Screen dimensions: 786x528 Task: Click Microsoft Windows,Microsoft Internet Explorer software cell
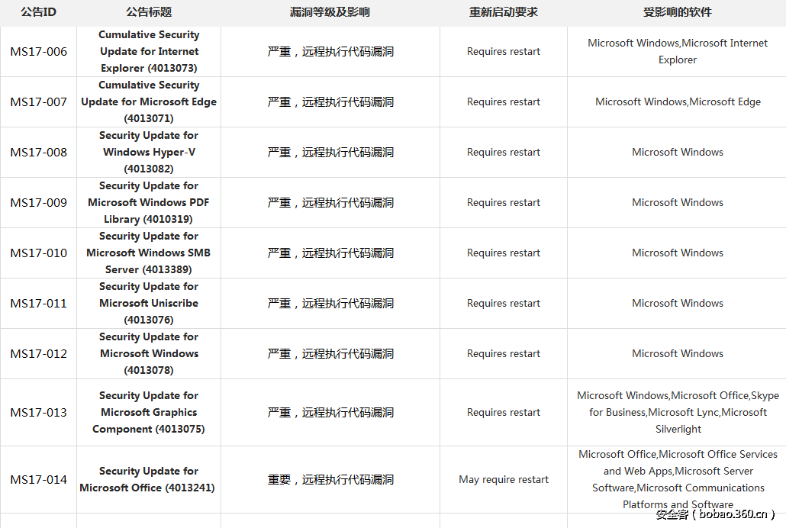(x=677, y=51)
